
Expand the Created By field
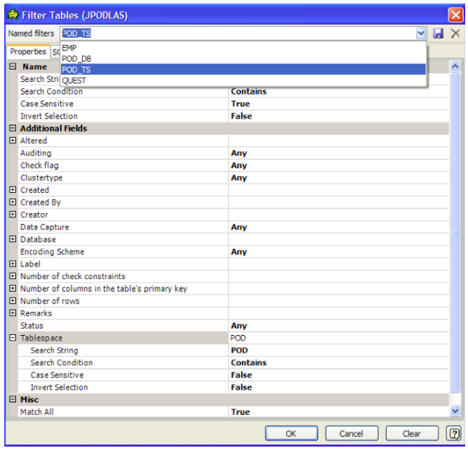pos(13,202)
